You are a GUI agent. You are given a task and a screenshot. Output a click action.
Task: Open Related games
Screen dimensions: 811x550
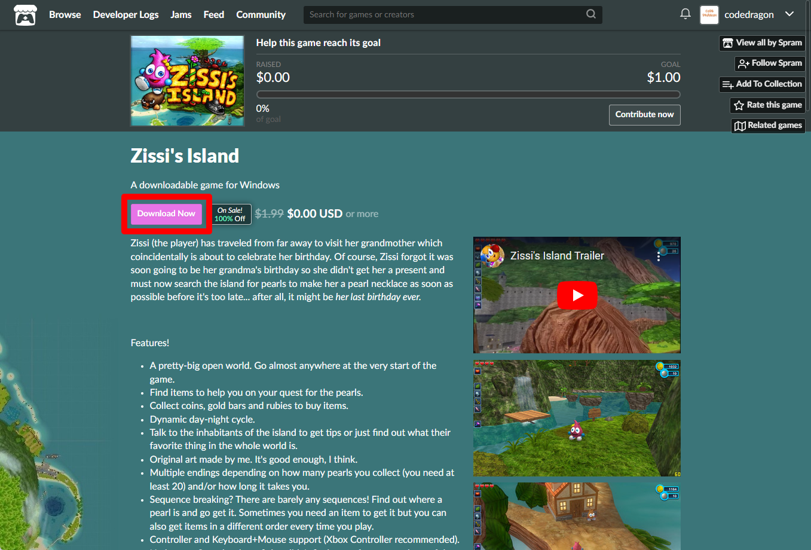pos(768,126)
